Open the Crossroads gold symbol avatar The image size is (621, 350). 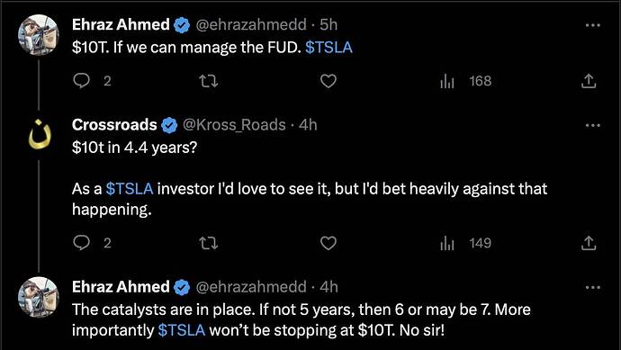point(39,134)
